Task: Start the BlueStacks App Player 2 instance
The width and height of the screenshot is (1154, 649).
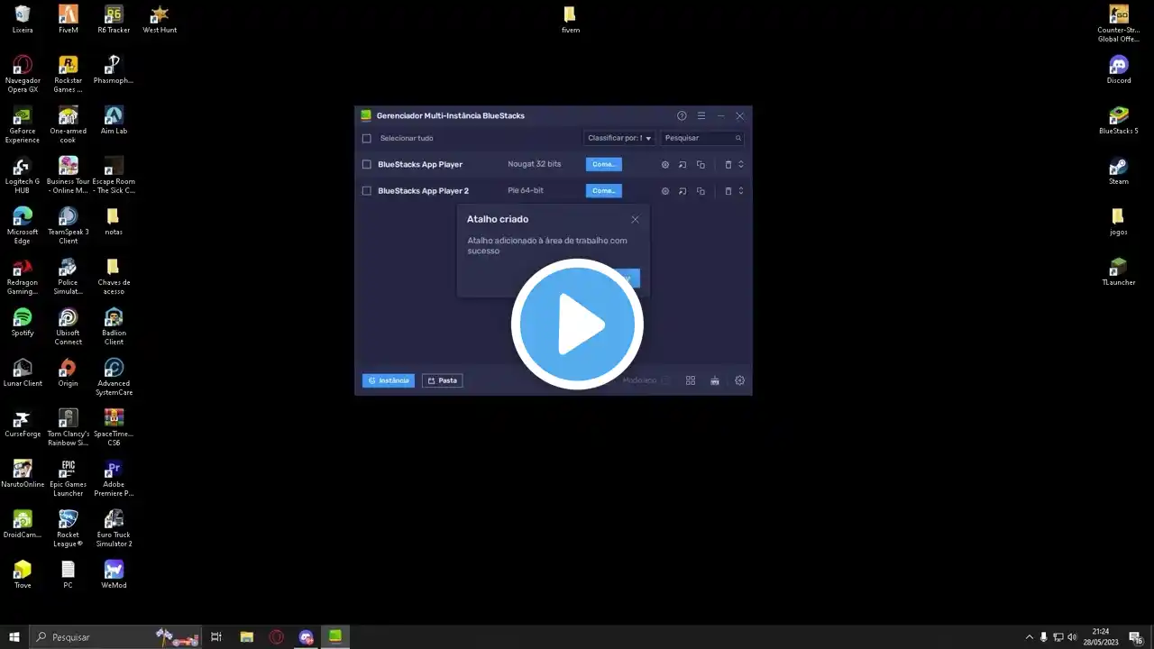Action: coord(604,191)
